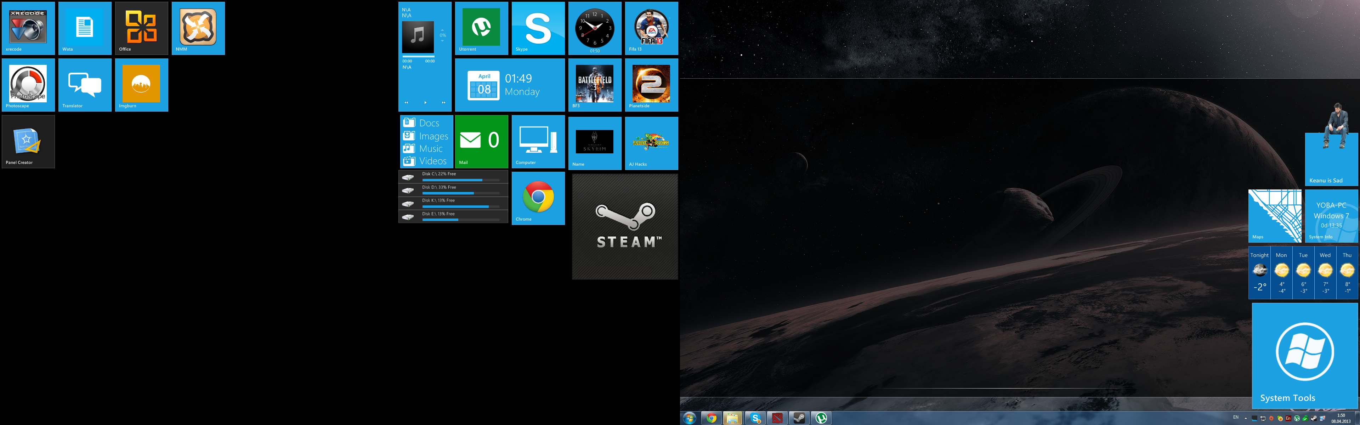Screen dimensions: 1360x425
Task: Launch the Office tile
Action: [142, 28]
